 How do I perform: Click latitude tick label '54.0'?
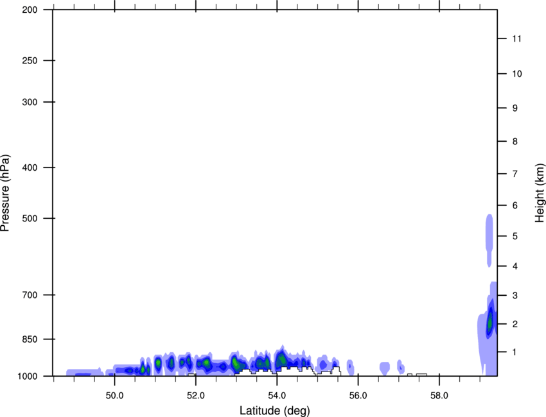(x=277, y=396)
